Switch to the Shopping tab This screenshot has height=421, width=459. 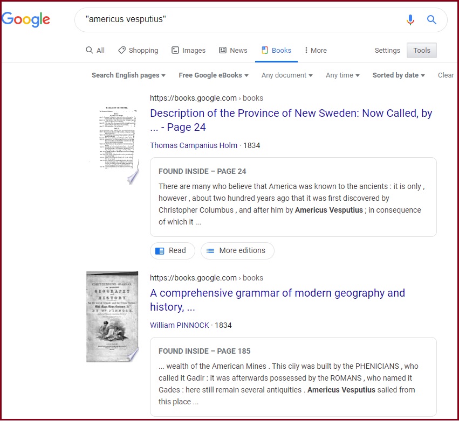pyautogui.click(x=138, y=50)
